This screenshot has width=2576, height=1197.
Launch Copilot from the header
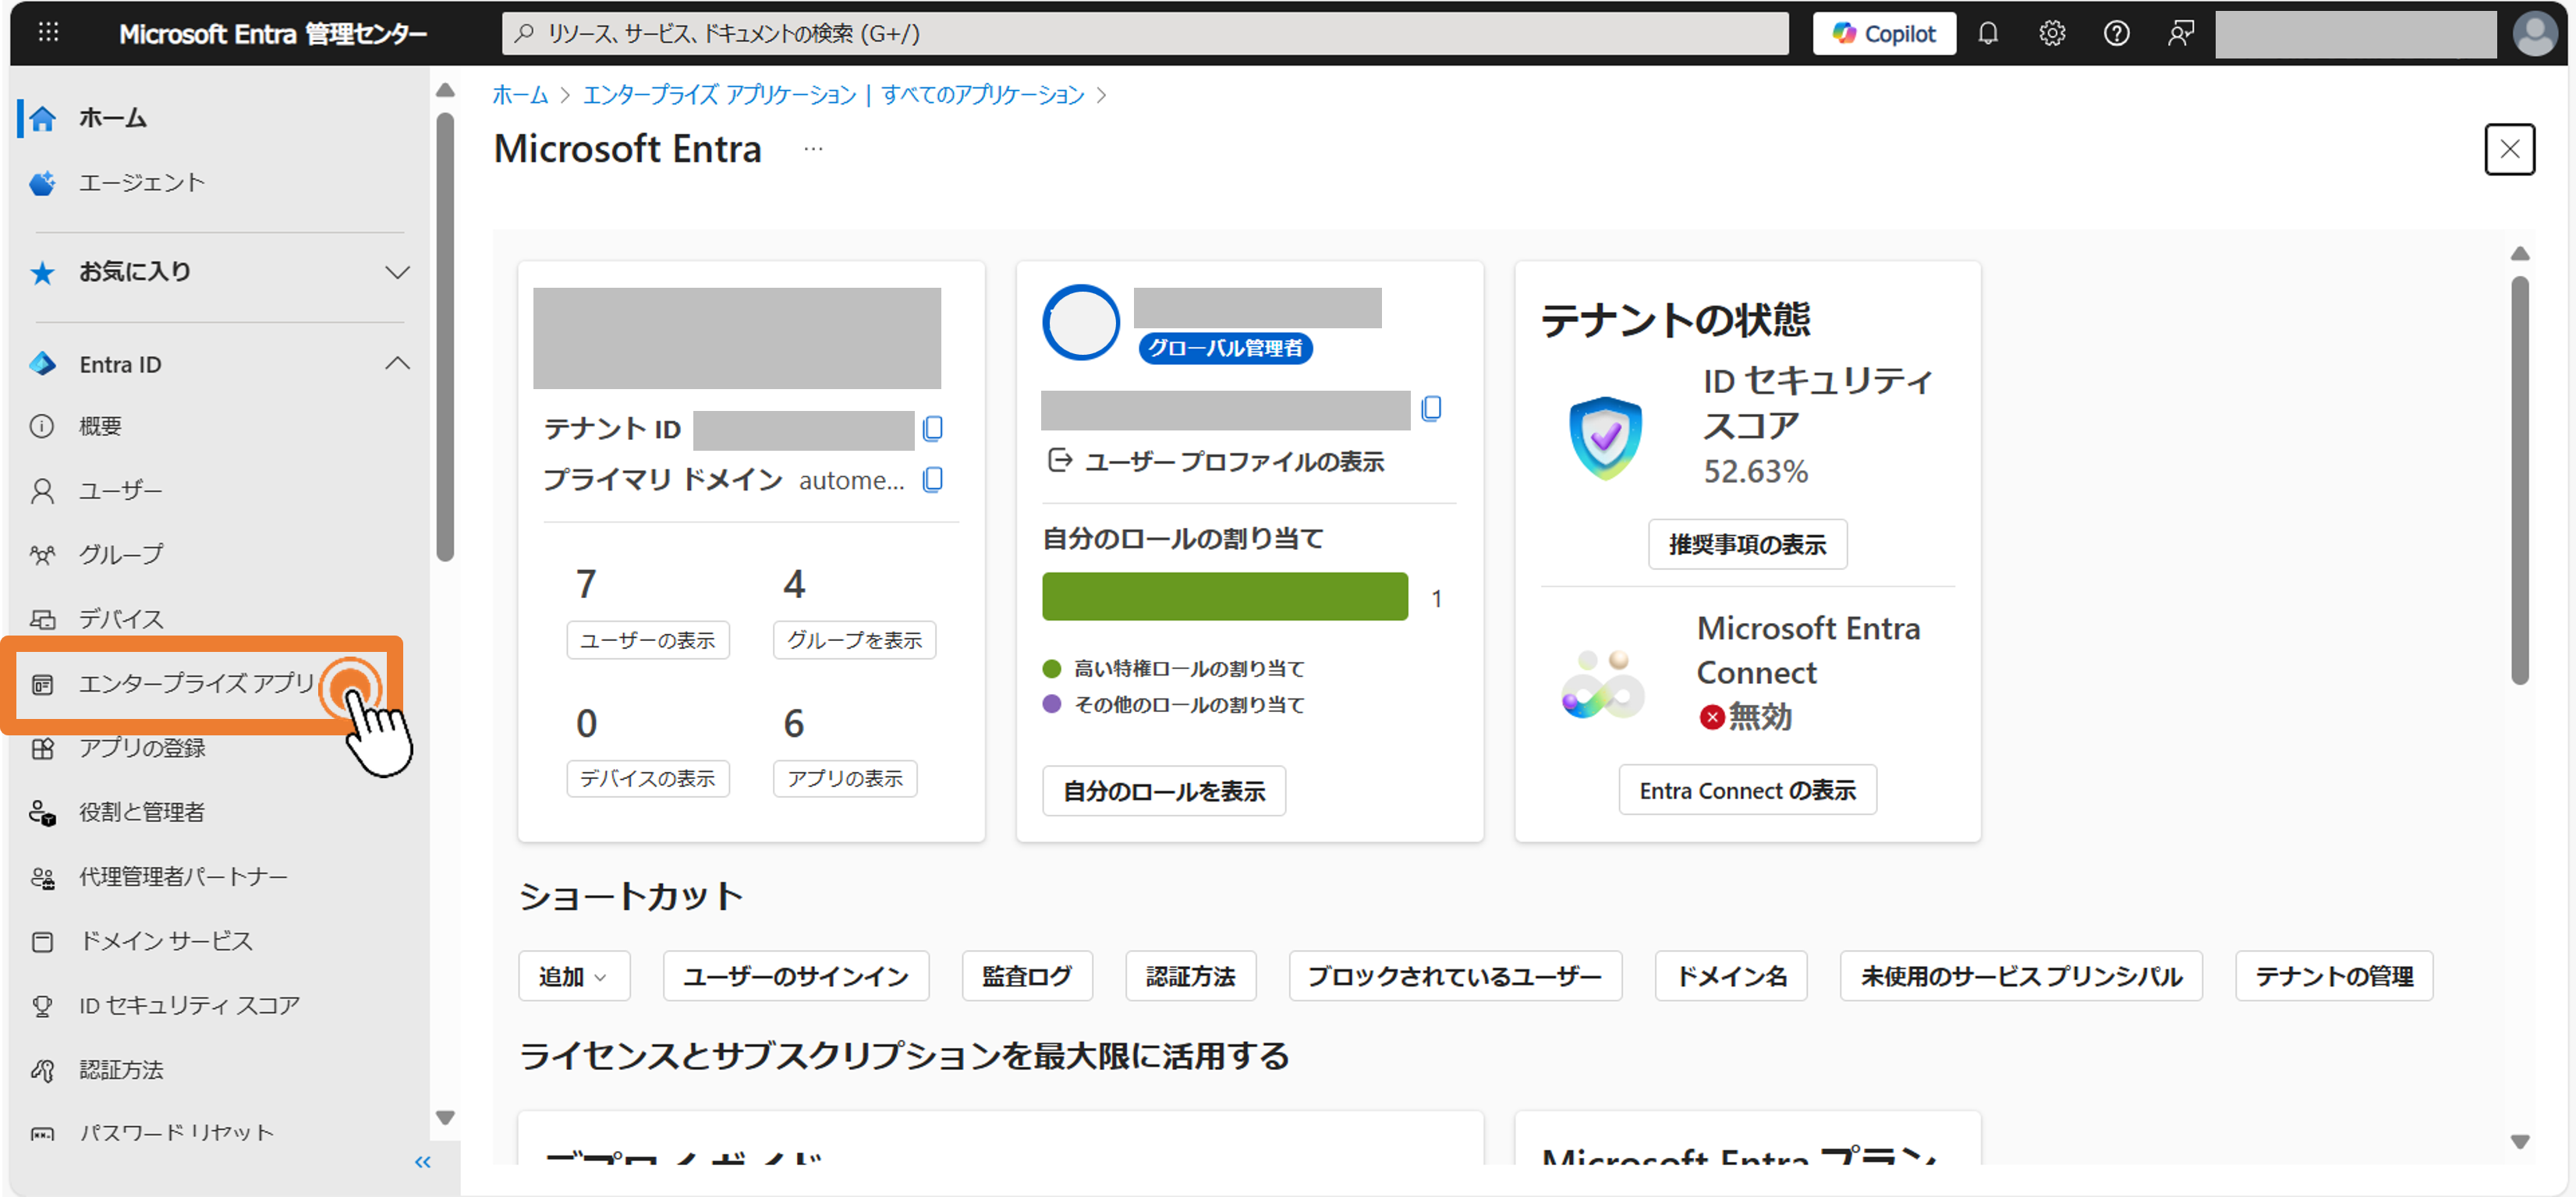pyautogui.click(x=1884, y=34)
